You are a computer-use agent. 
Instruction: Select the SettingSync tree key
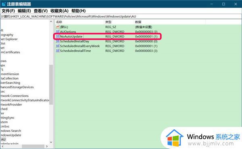click(7, 118)
